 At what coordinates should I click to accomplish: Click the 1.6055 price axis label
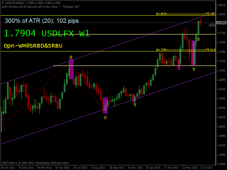tap(221, 127)
